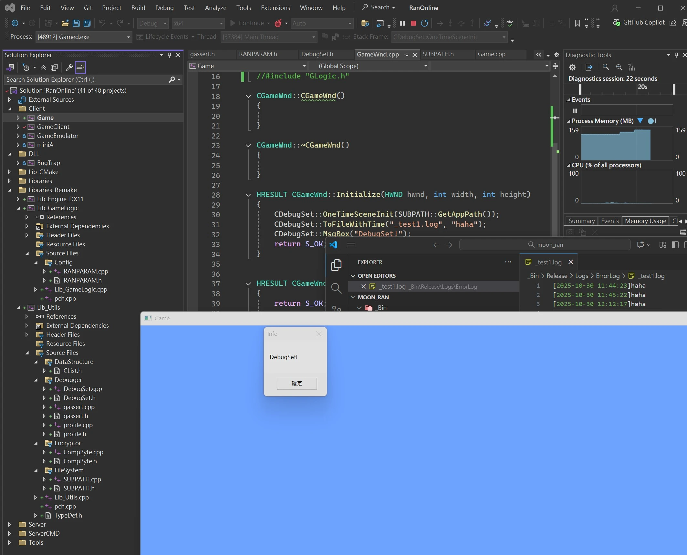
Task: Go back in VS Code navigation
Action: (436, 245)
